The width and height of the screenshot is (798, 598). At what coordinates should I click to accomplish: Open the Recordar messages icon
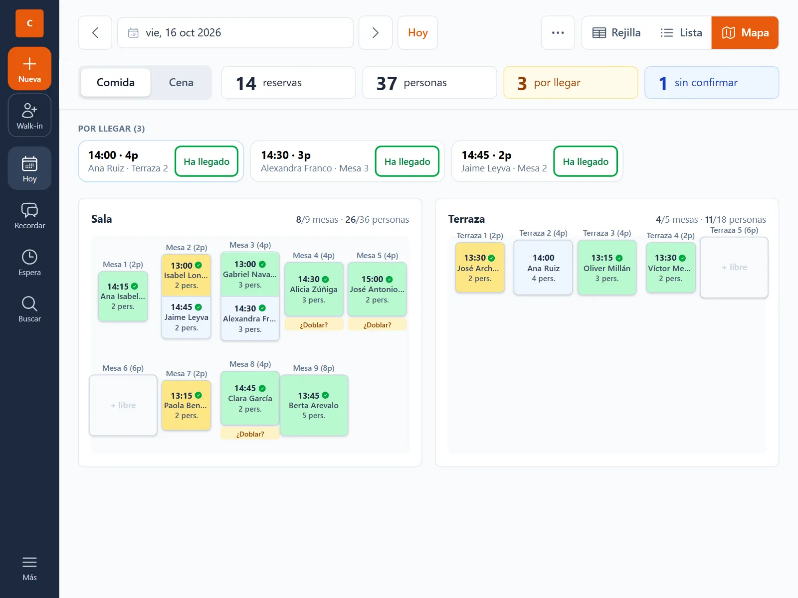click(x=29, y=215)
